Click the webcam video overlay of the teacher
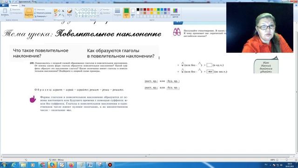This screenshot has width=298, height=168. (x=260, y=28)
